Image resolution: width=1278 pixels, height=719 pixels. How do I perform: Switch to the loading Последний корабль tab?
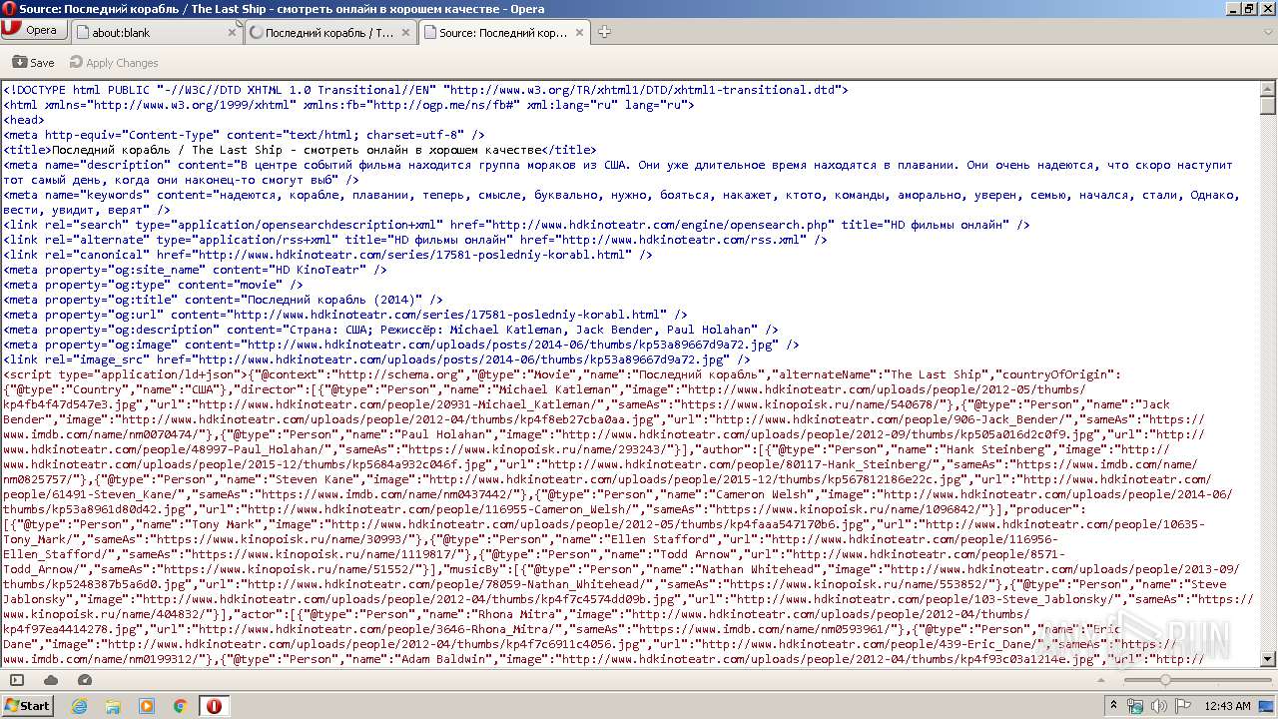(330, 32)
